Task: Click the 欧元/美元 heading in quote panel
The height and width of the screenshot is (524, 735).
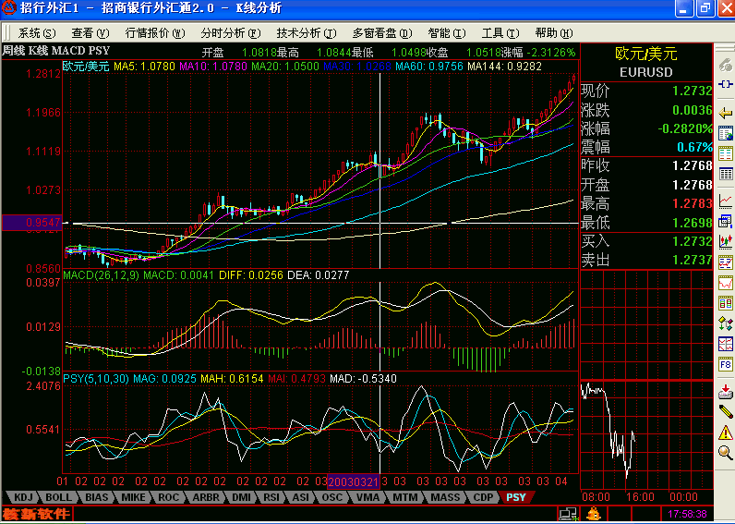Action: click(646, 54)
